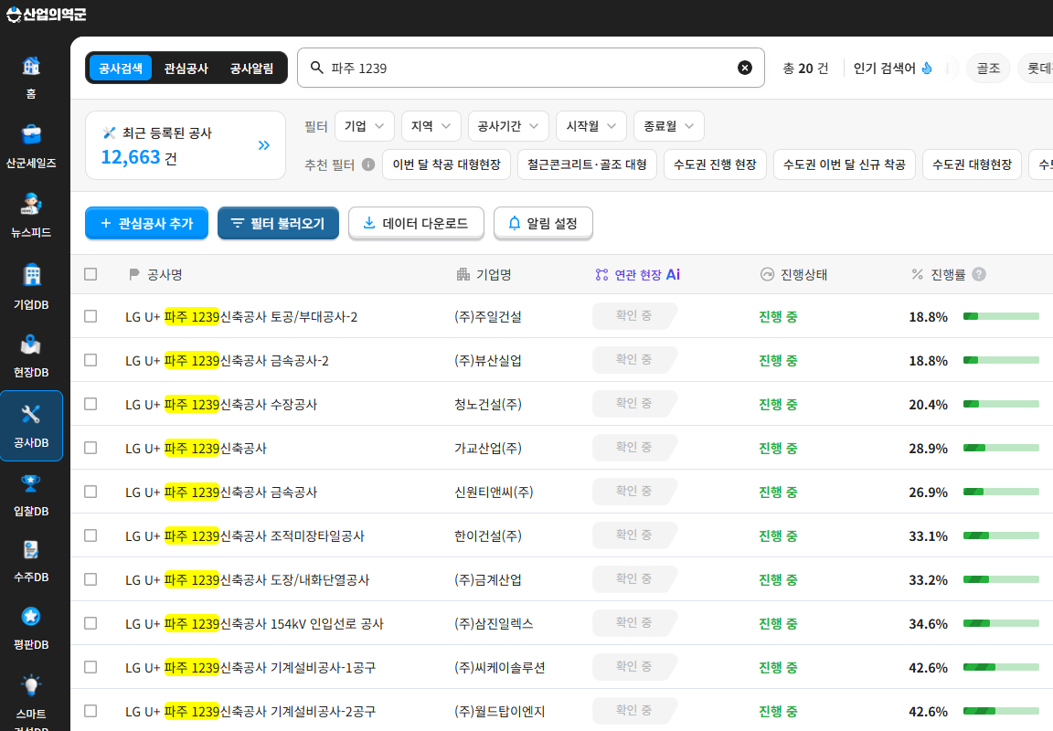Click the double chevron on 최근 등록된 공사 card

pyautogui.click(x=264, y=145)
